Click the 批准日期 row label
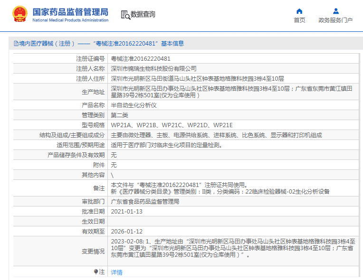Viewport: 363px width, 280px height. coord(93,212)
